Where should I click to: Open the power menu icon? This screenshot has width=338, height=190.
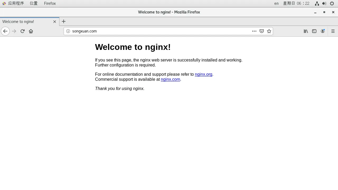[332, 3]
